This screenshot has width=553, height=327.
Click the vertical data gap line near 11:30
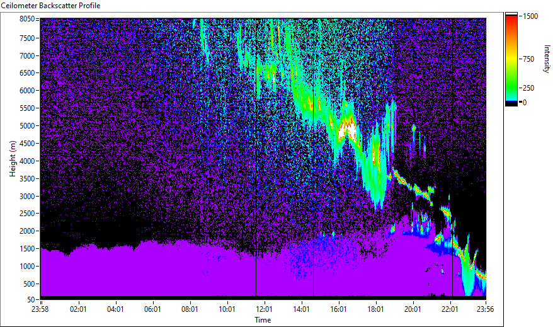click(x=256, y=158)
